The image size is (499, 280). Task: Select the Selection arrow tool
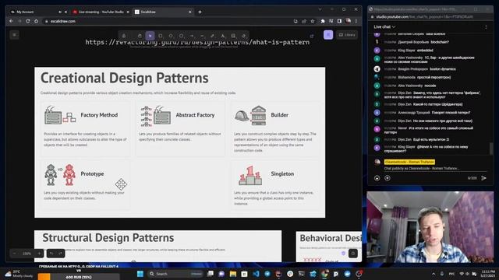[x=150, y=36]
